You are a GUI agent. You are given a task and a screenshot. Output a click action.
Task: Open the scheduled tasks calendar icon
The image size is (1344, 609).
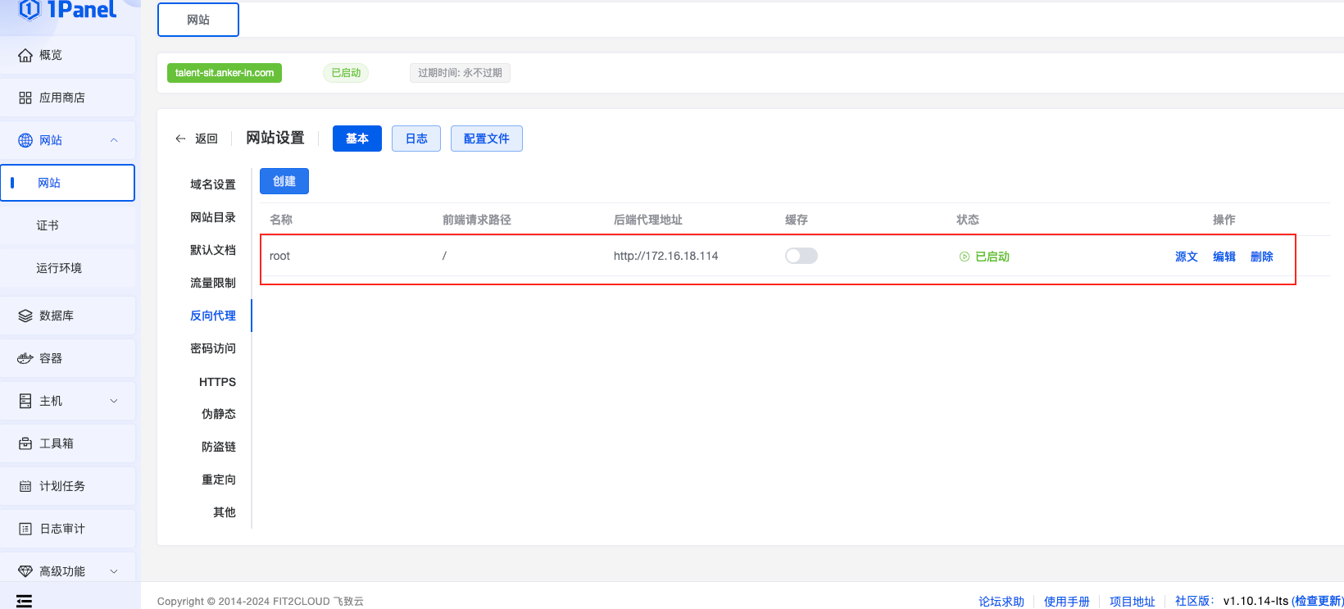pyautogui.click(x=25, y=486)
